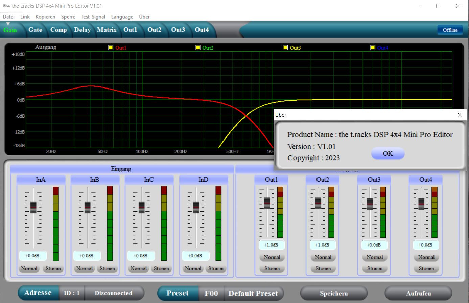Image resolution: width=469 pixels, height=303 pixels.
Task: Toggle the Out1 curve checkbox
Action: tap(111, 48)
